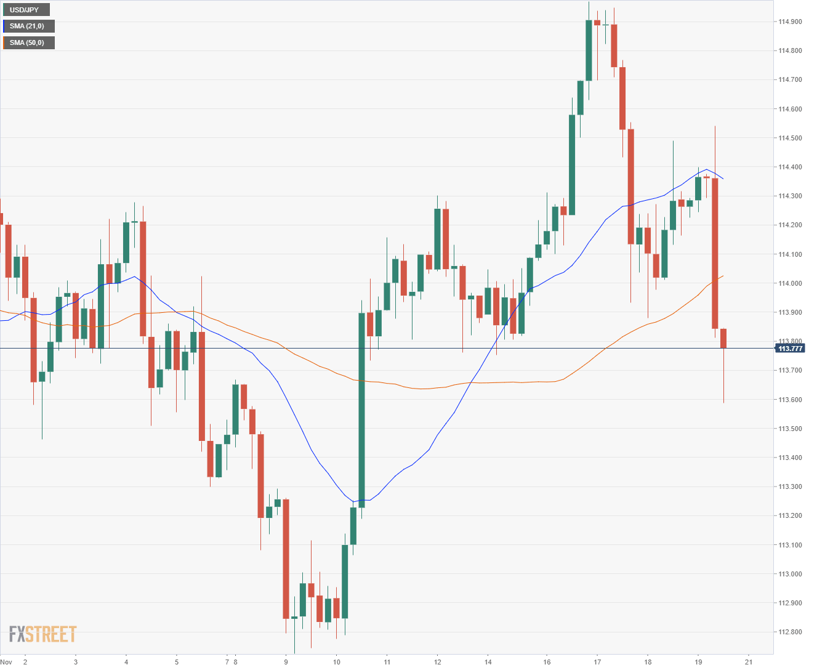Select the 112.800 price axis label
This screenshot has width=817, height=670.
[x=790, y=632]
